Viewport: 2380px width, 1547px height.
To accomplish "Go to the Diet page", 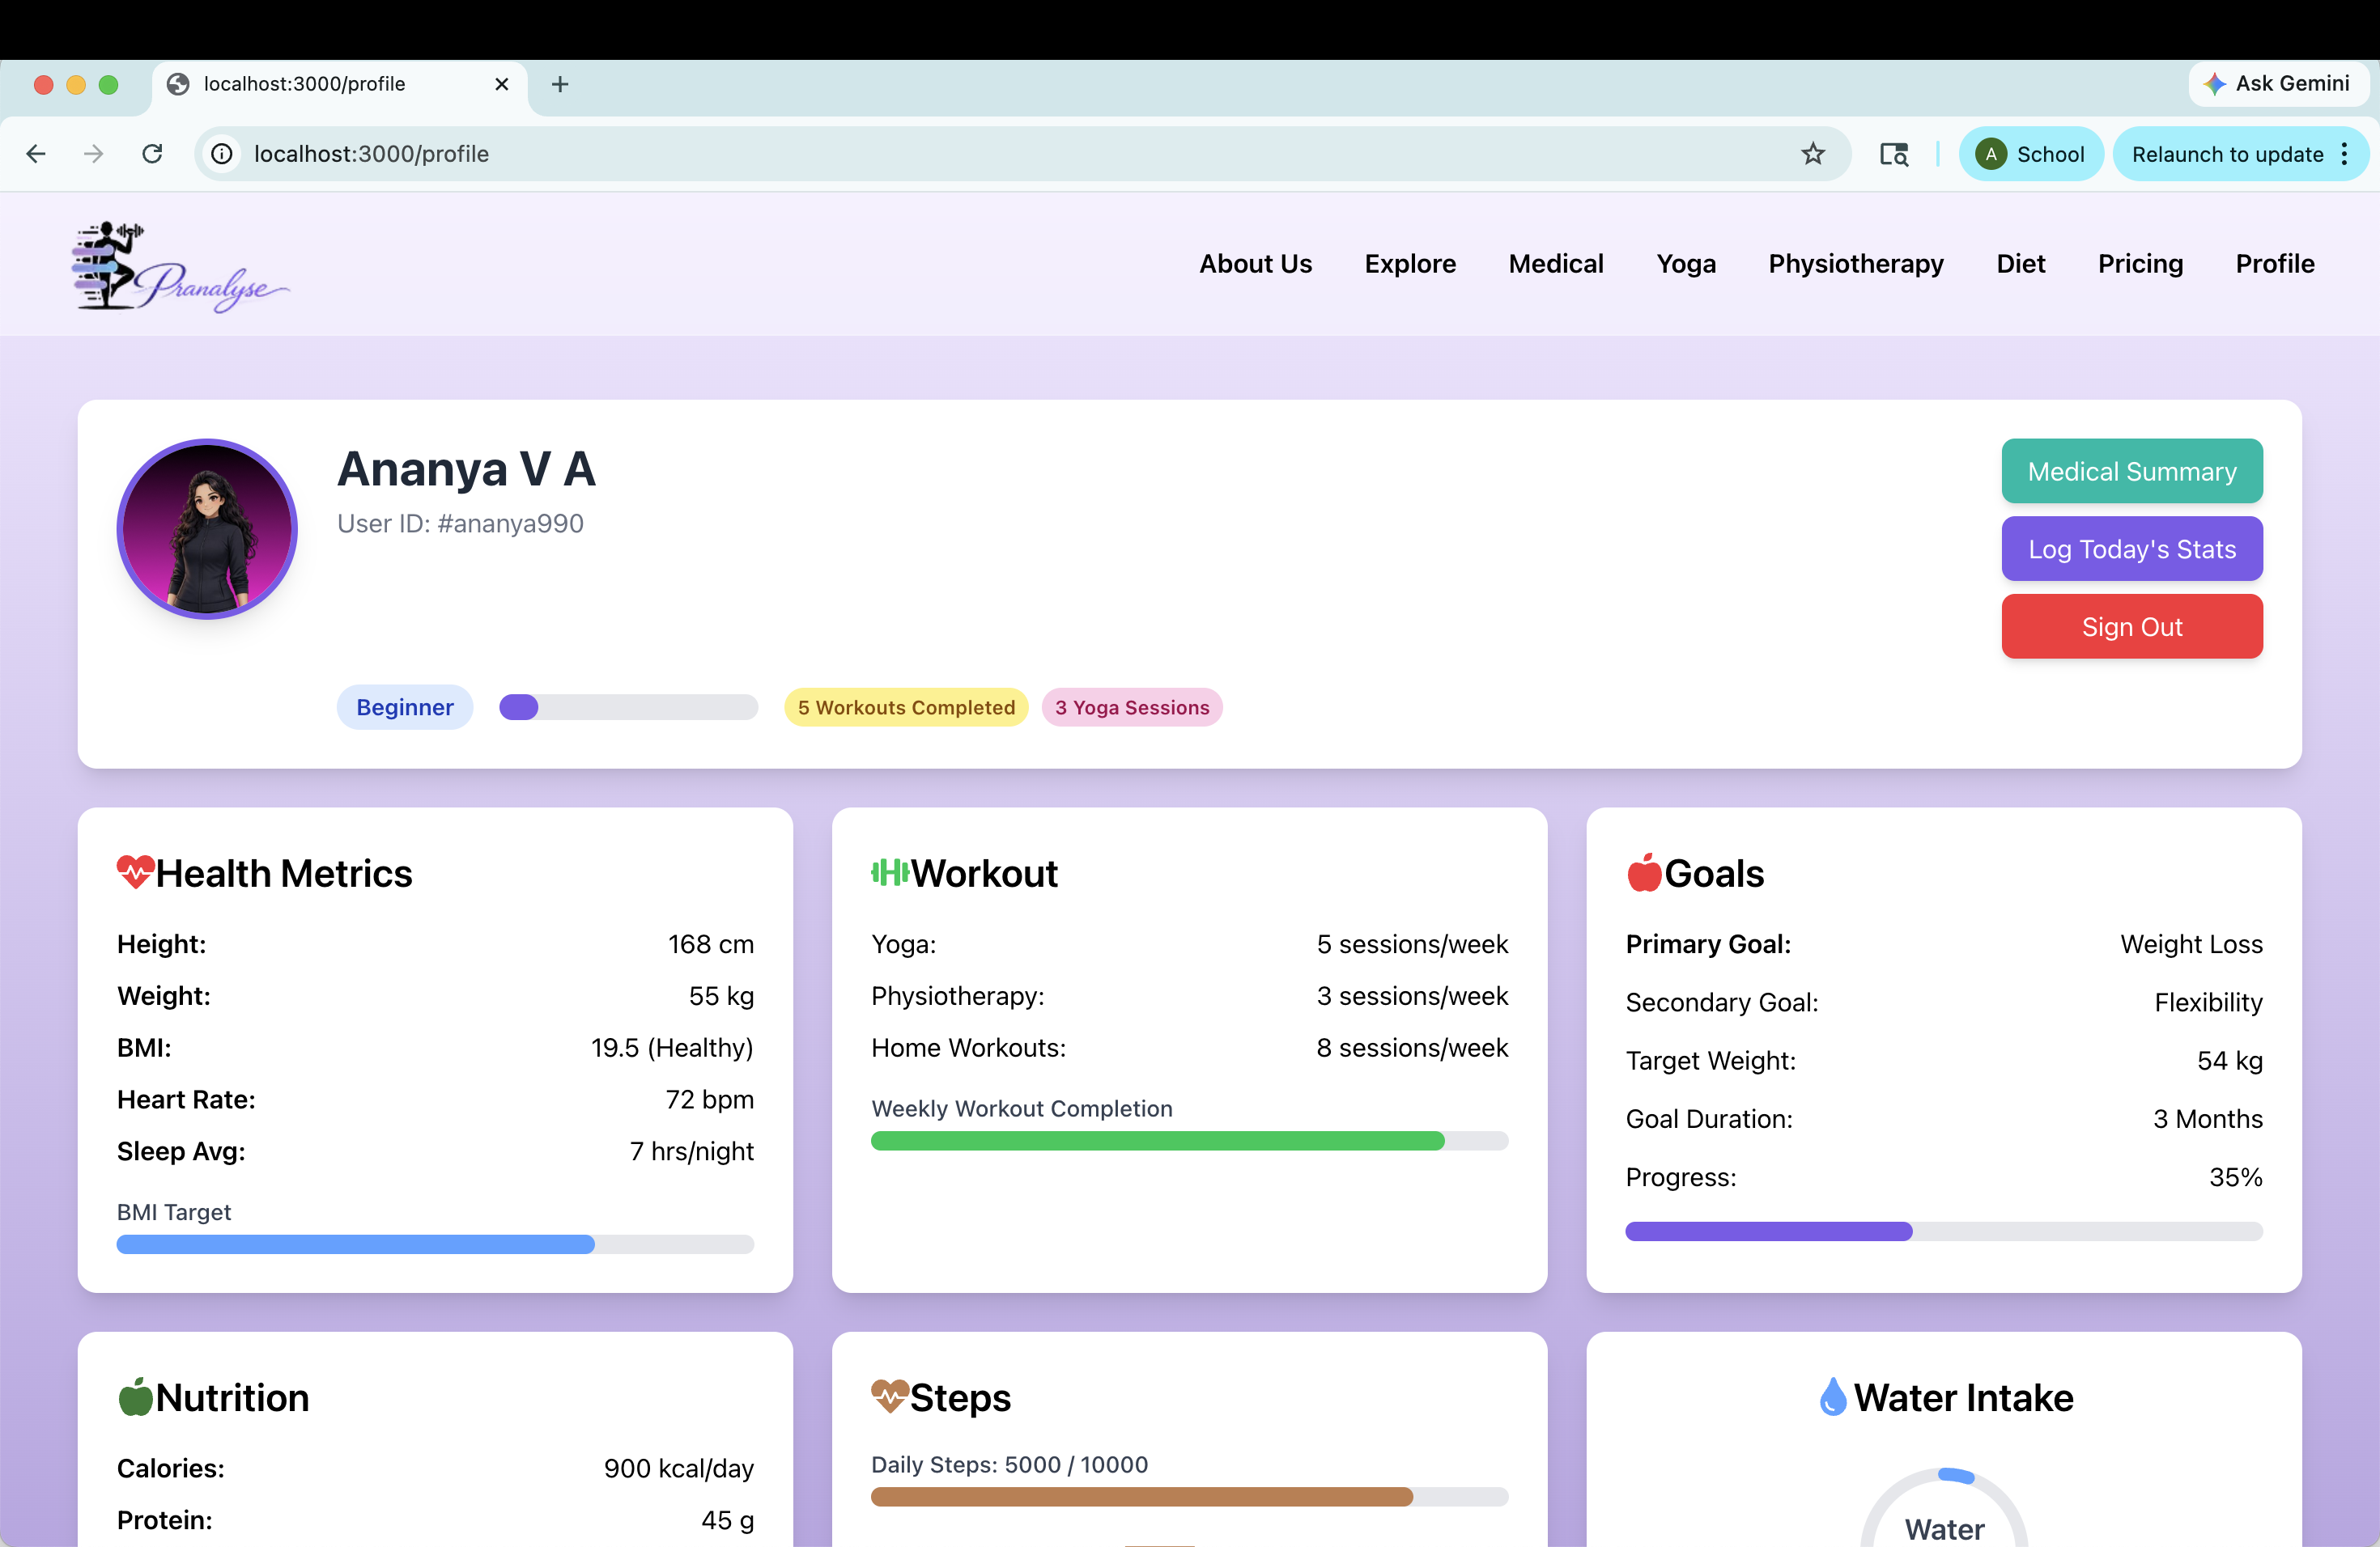I will [2021, 264].
